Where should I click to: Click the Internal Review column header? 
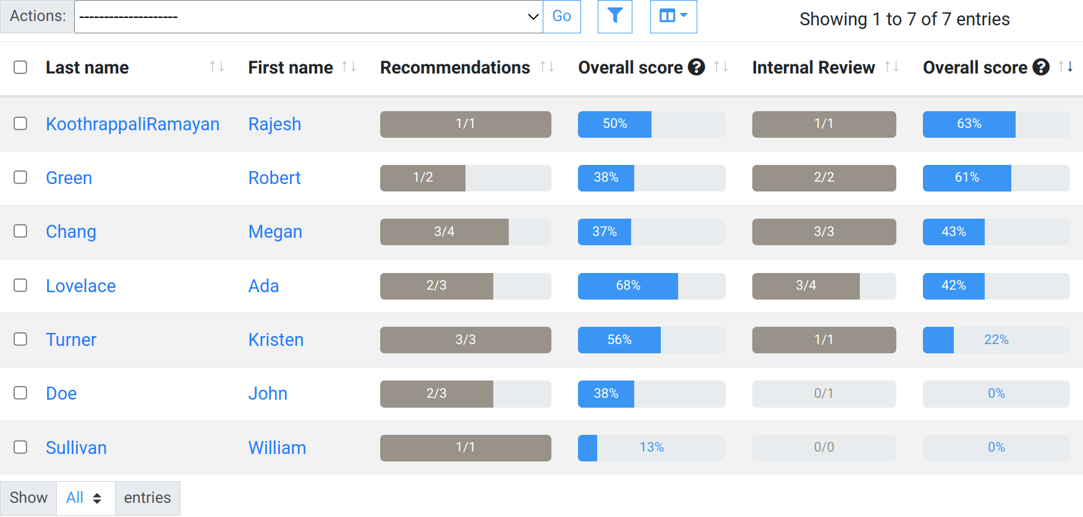[x=813, y=67]
